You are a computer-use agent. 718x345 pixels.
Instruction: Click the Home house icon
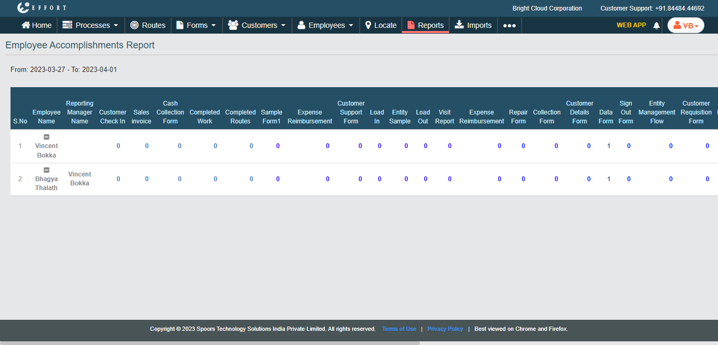pyautogui.click(x=26, y=25)
